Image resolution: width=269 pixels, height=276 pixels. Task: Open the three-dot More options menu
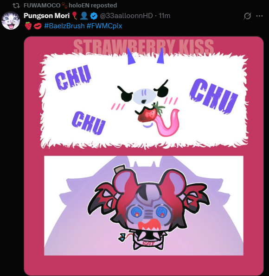tap(259, 16)
